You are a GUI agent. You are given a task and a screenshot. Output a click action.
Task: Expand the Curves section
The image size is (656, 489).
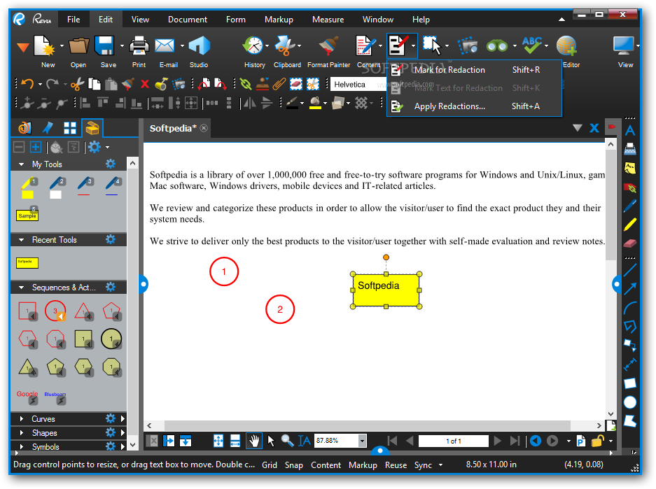coord(21,419)
